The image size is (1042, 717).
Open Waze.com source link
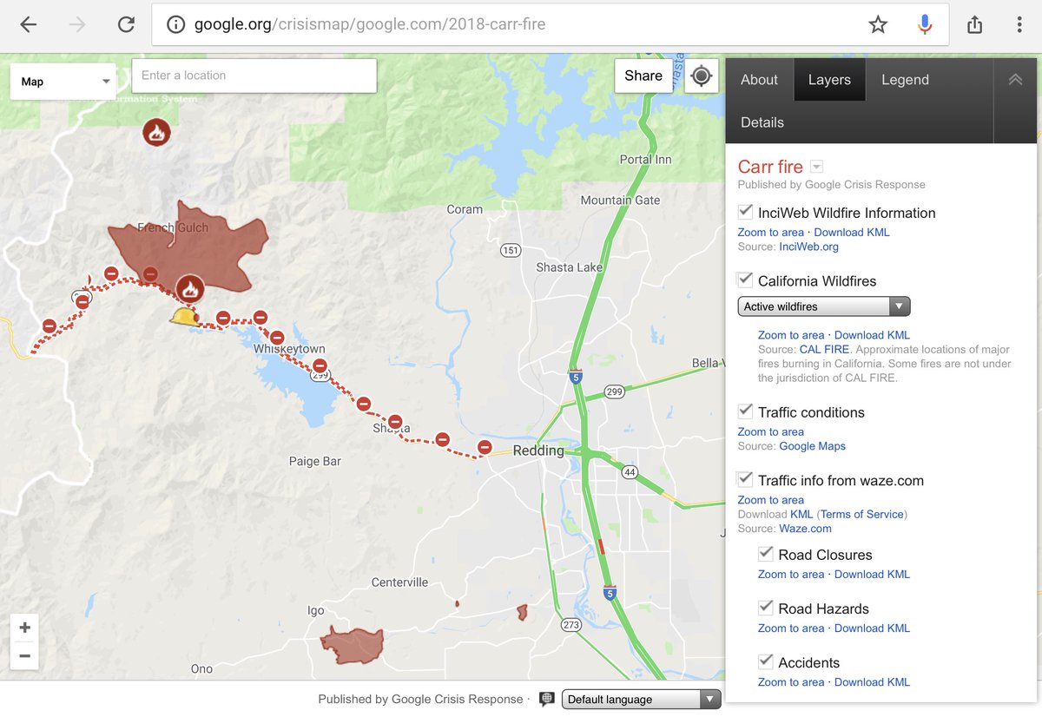point(805,528)
